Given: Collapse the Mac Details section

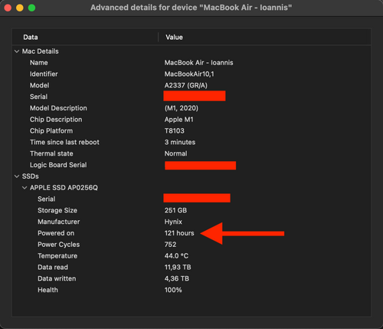Looking at the screenshot, I should click(17, 51).
